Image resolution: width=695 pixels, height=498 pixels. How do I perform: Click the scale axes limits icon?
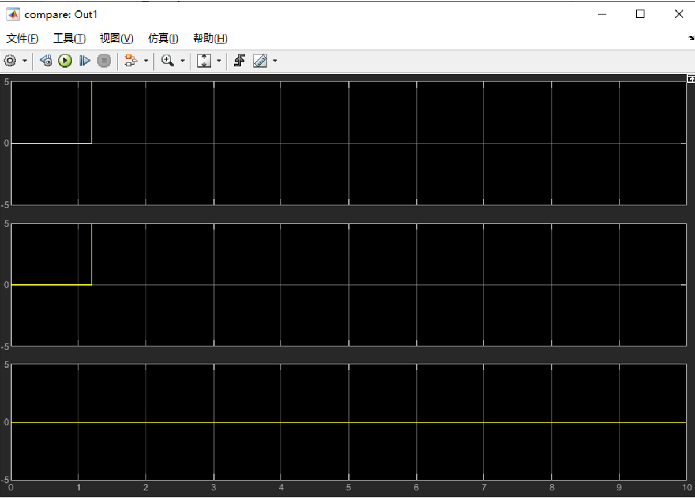coord(204,61)
